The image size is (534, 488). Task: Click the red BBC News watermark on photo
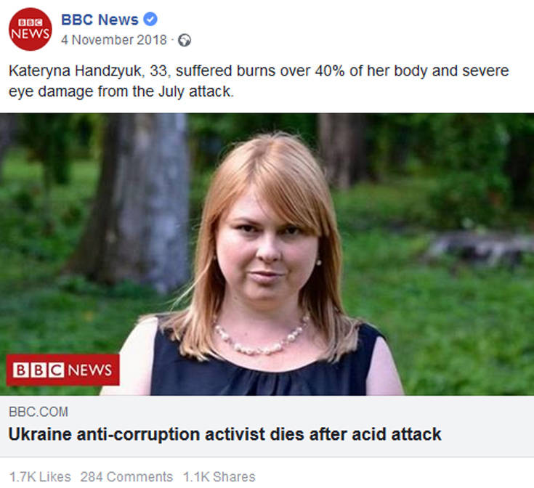(63, 370)
